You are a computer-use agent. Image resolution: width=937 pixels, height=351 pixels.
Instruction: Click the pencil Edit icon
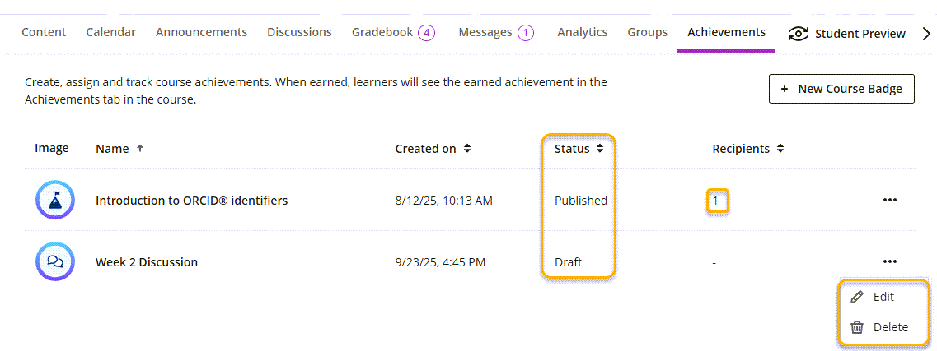[857, 297]
